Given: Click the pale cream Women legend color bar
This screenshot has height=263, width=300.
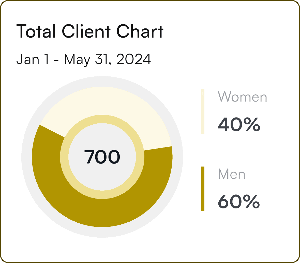Looking at the screenshot, I should [203, 112].
